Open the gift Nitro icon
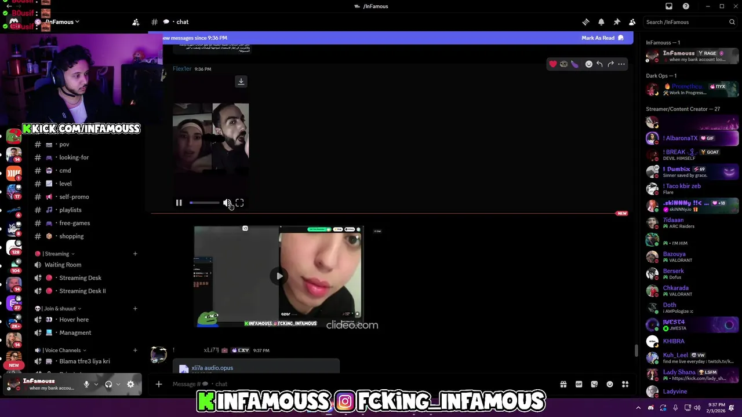This screenshot has height=417, width=742. click(563, 384)
